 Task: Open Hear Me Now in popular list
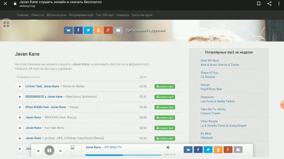coord(209,61)
